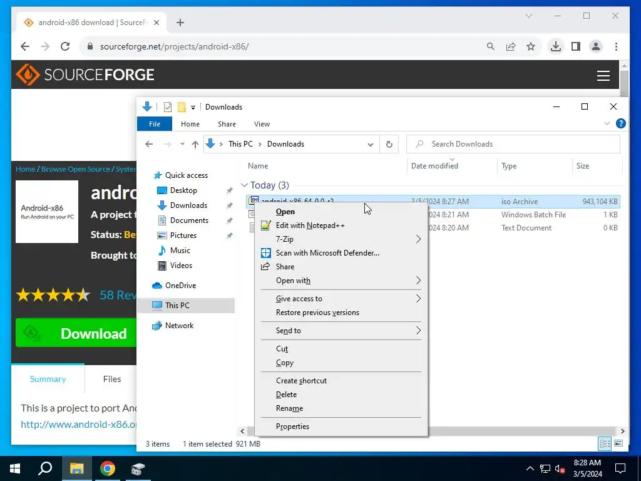Share this page via Chrome share icon
The width and height of the screenshot is (641, 481).
pos(511,46)
